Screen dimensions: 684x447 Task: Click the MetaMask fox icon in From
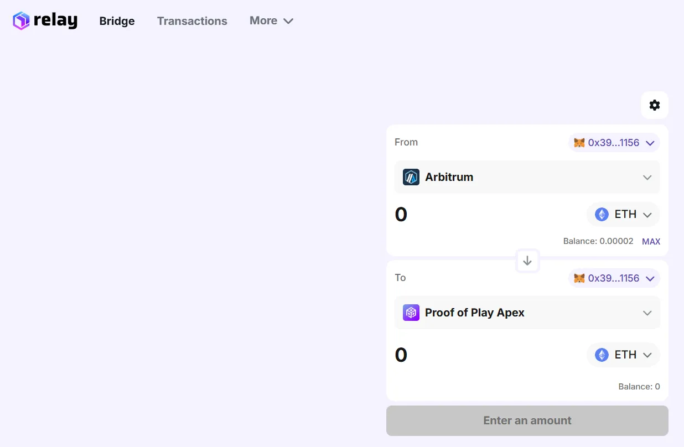(579, 143)
